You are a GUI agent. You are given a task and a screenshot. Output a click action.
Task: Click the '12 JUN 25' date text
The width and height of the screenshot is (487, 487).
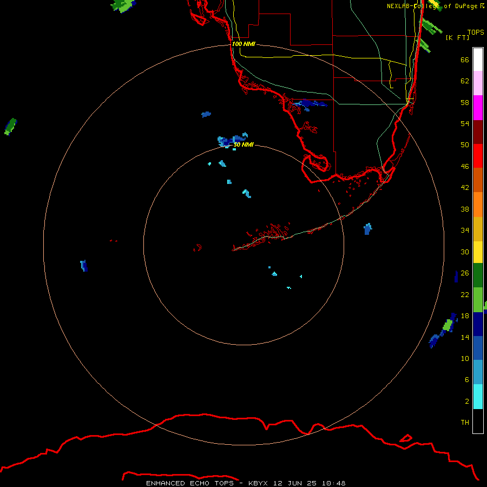click(x=295, y=483)
